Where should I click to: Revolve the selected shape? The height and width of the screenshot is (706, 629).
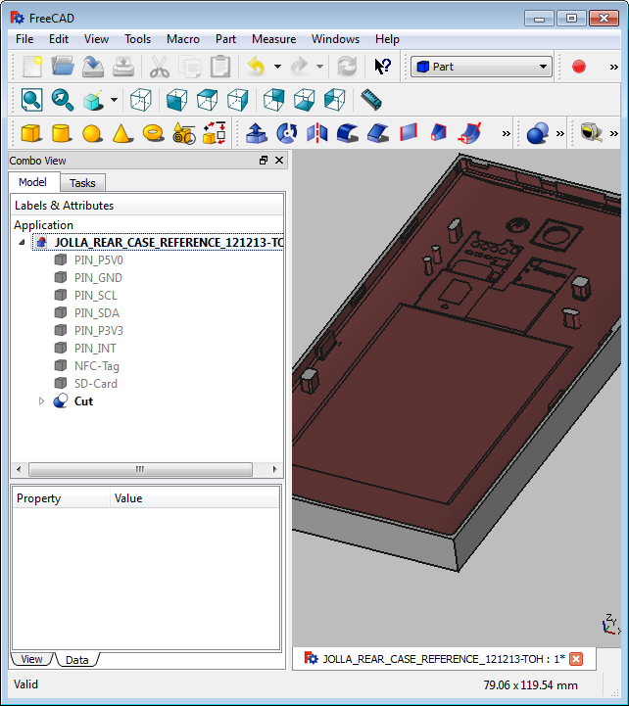click(x=286, y=133)
